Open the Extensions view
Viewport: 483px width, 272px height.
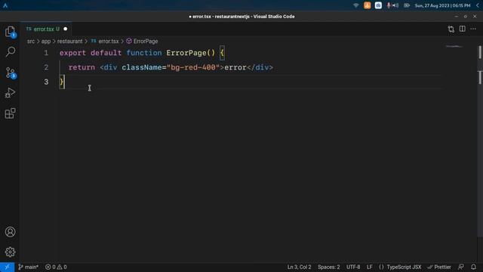click(10, 113)
